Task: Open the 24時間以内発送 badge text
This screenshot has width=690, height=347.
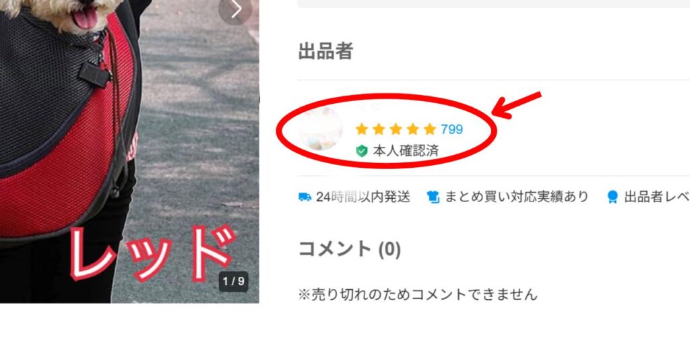Action: coord(363,197)
